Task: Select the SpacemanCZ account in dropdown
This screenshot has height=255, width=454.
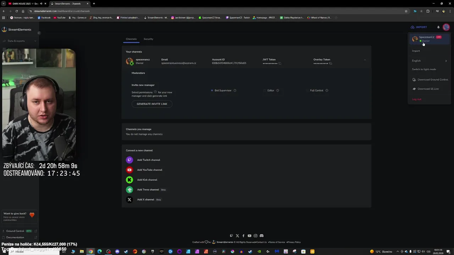Action: click(429, 39)
